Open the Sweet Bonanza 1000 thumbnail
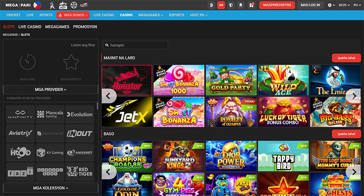This screenshot has width=364, height=196. pyautogui.click(x=179, y=80)
